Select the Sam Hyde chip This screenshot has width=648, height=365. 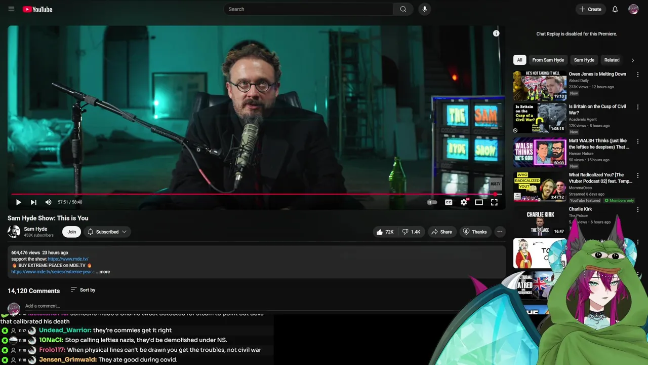pos(584,60)
